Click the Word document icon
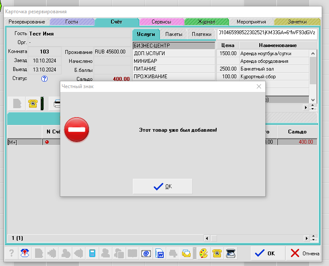This screenshot has width=329, height=266. [x=159, y=253]
